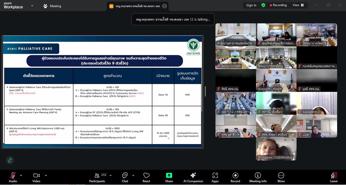Leave the meeting
Screen dimensions: 346x185
tap(334, 177)
